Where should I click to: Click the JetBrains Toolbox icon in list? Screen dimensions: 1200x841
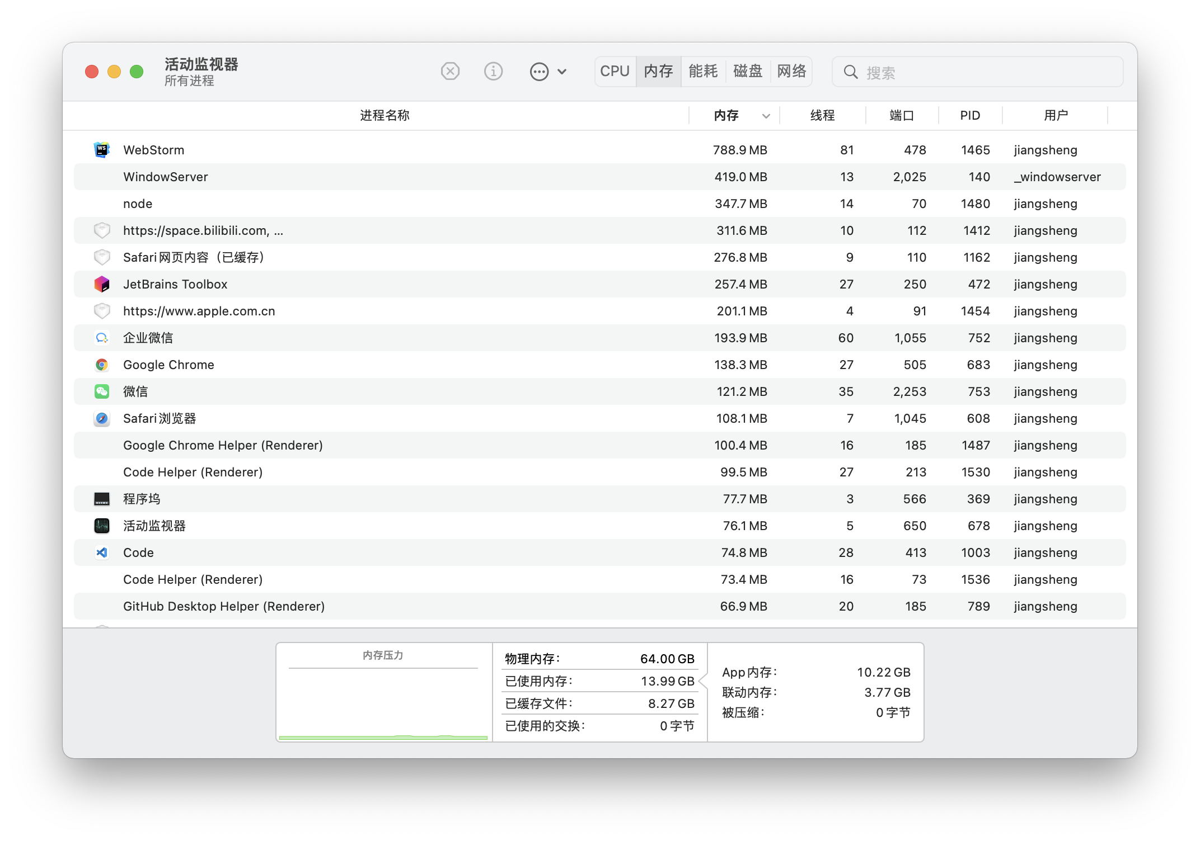pos(102,284)
